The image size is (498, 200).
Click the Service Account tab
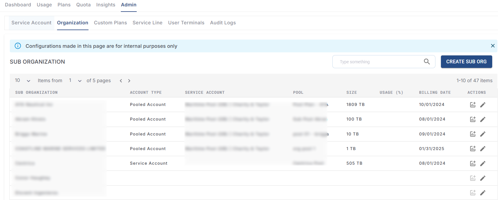point(31,23)
